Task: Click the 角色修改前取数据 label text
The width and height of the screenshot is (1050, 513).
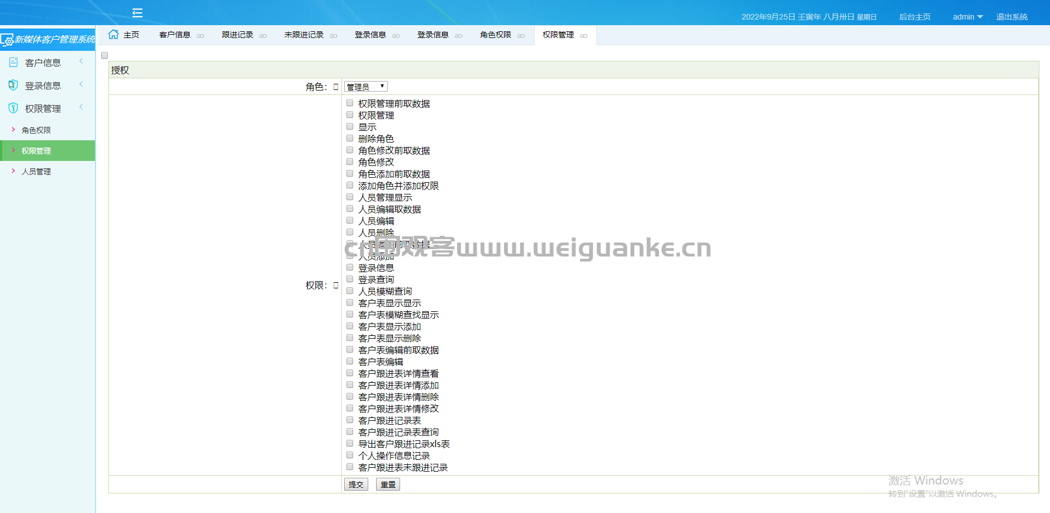Action: tap(394, 151)
